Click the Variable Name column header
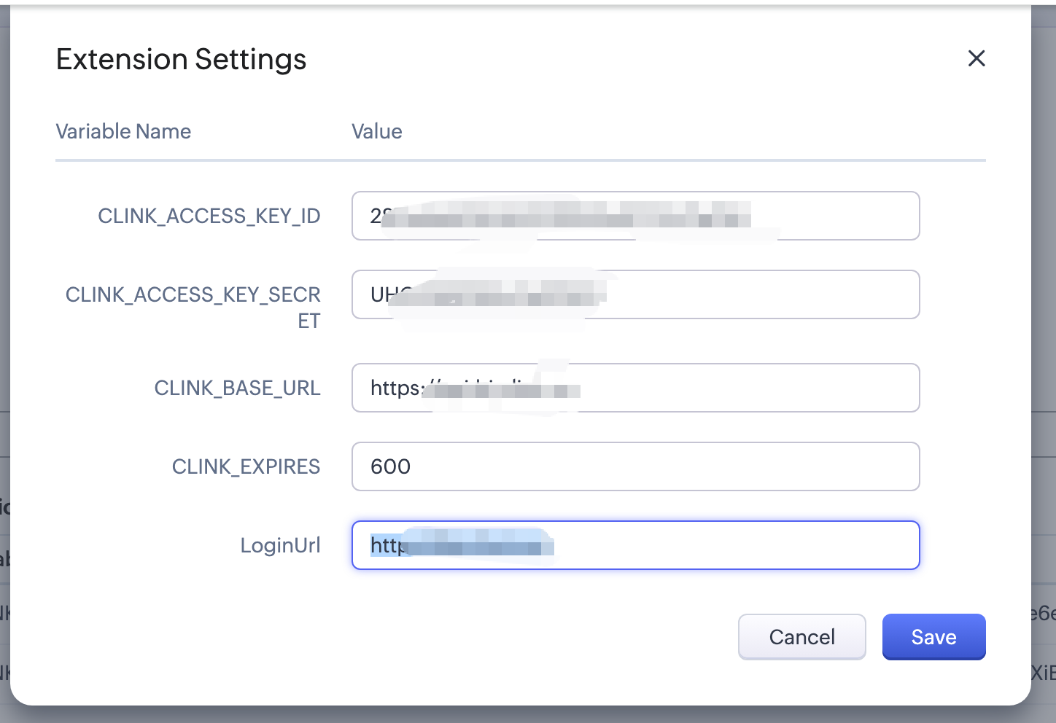The image size is (1056, 723). 123,131
